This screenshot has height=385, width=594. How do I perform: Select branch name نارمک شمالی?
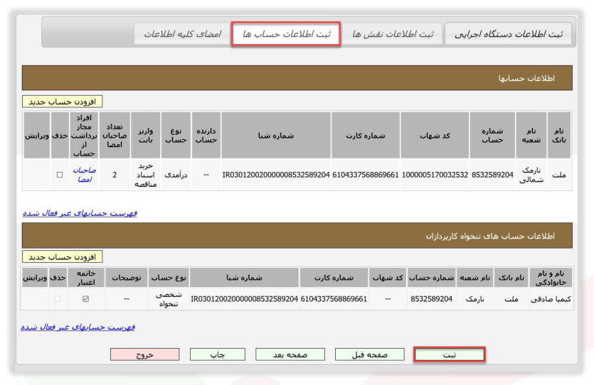[x=531, y=175]
